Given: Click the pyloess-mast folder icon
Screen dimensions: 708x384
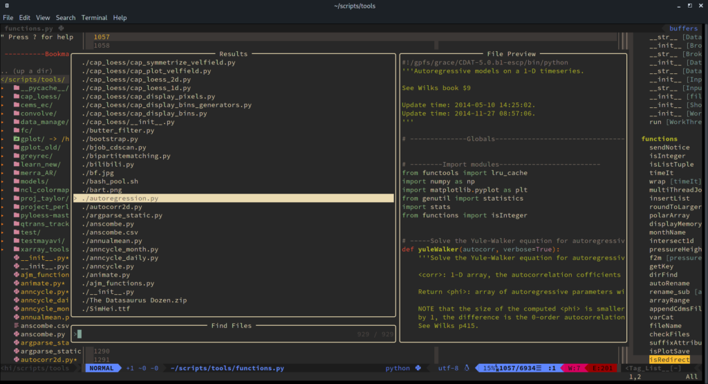Looking at the screenshot, I should (17, 215).
